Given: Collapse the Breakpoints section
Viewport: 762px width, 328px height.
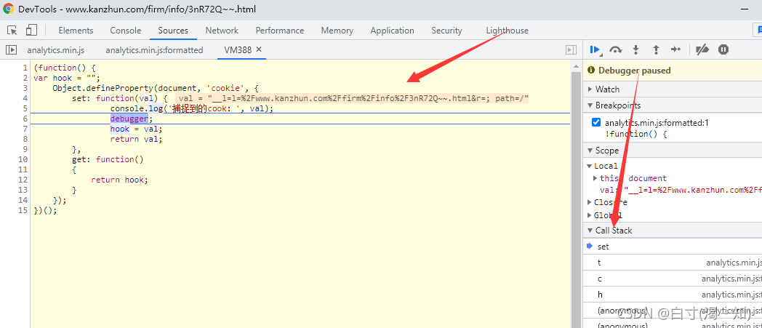Looking at the screenshot, I should pos(590,105).
